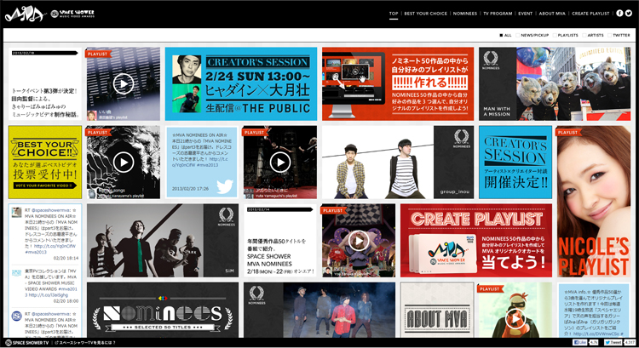Play the first playlist video with light bars
The height and width of the screenshot is (348, 639).
[x=123, y=84]
